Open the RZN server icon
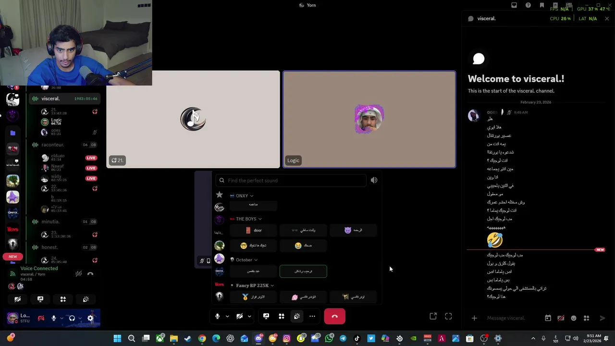The width and height of the screenshot is (615, 346). click(x=12, y=148)
